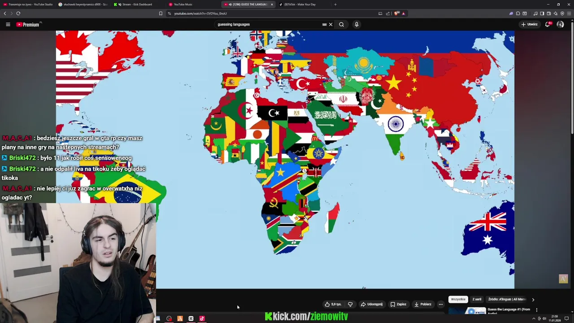The image size is (574, 323).
Task: Switch to YouTube Studio tab
Action: pos(28,4)
